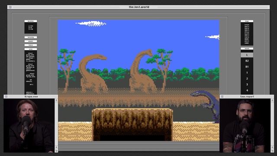Click the header label above the level list
The image size is (277, 156).
pos(247,49)
